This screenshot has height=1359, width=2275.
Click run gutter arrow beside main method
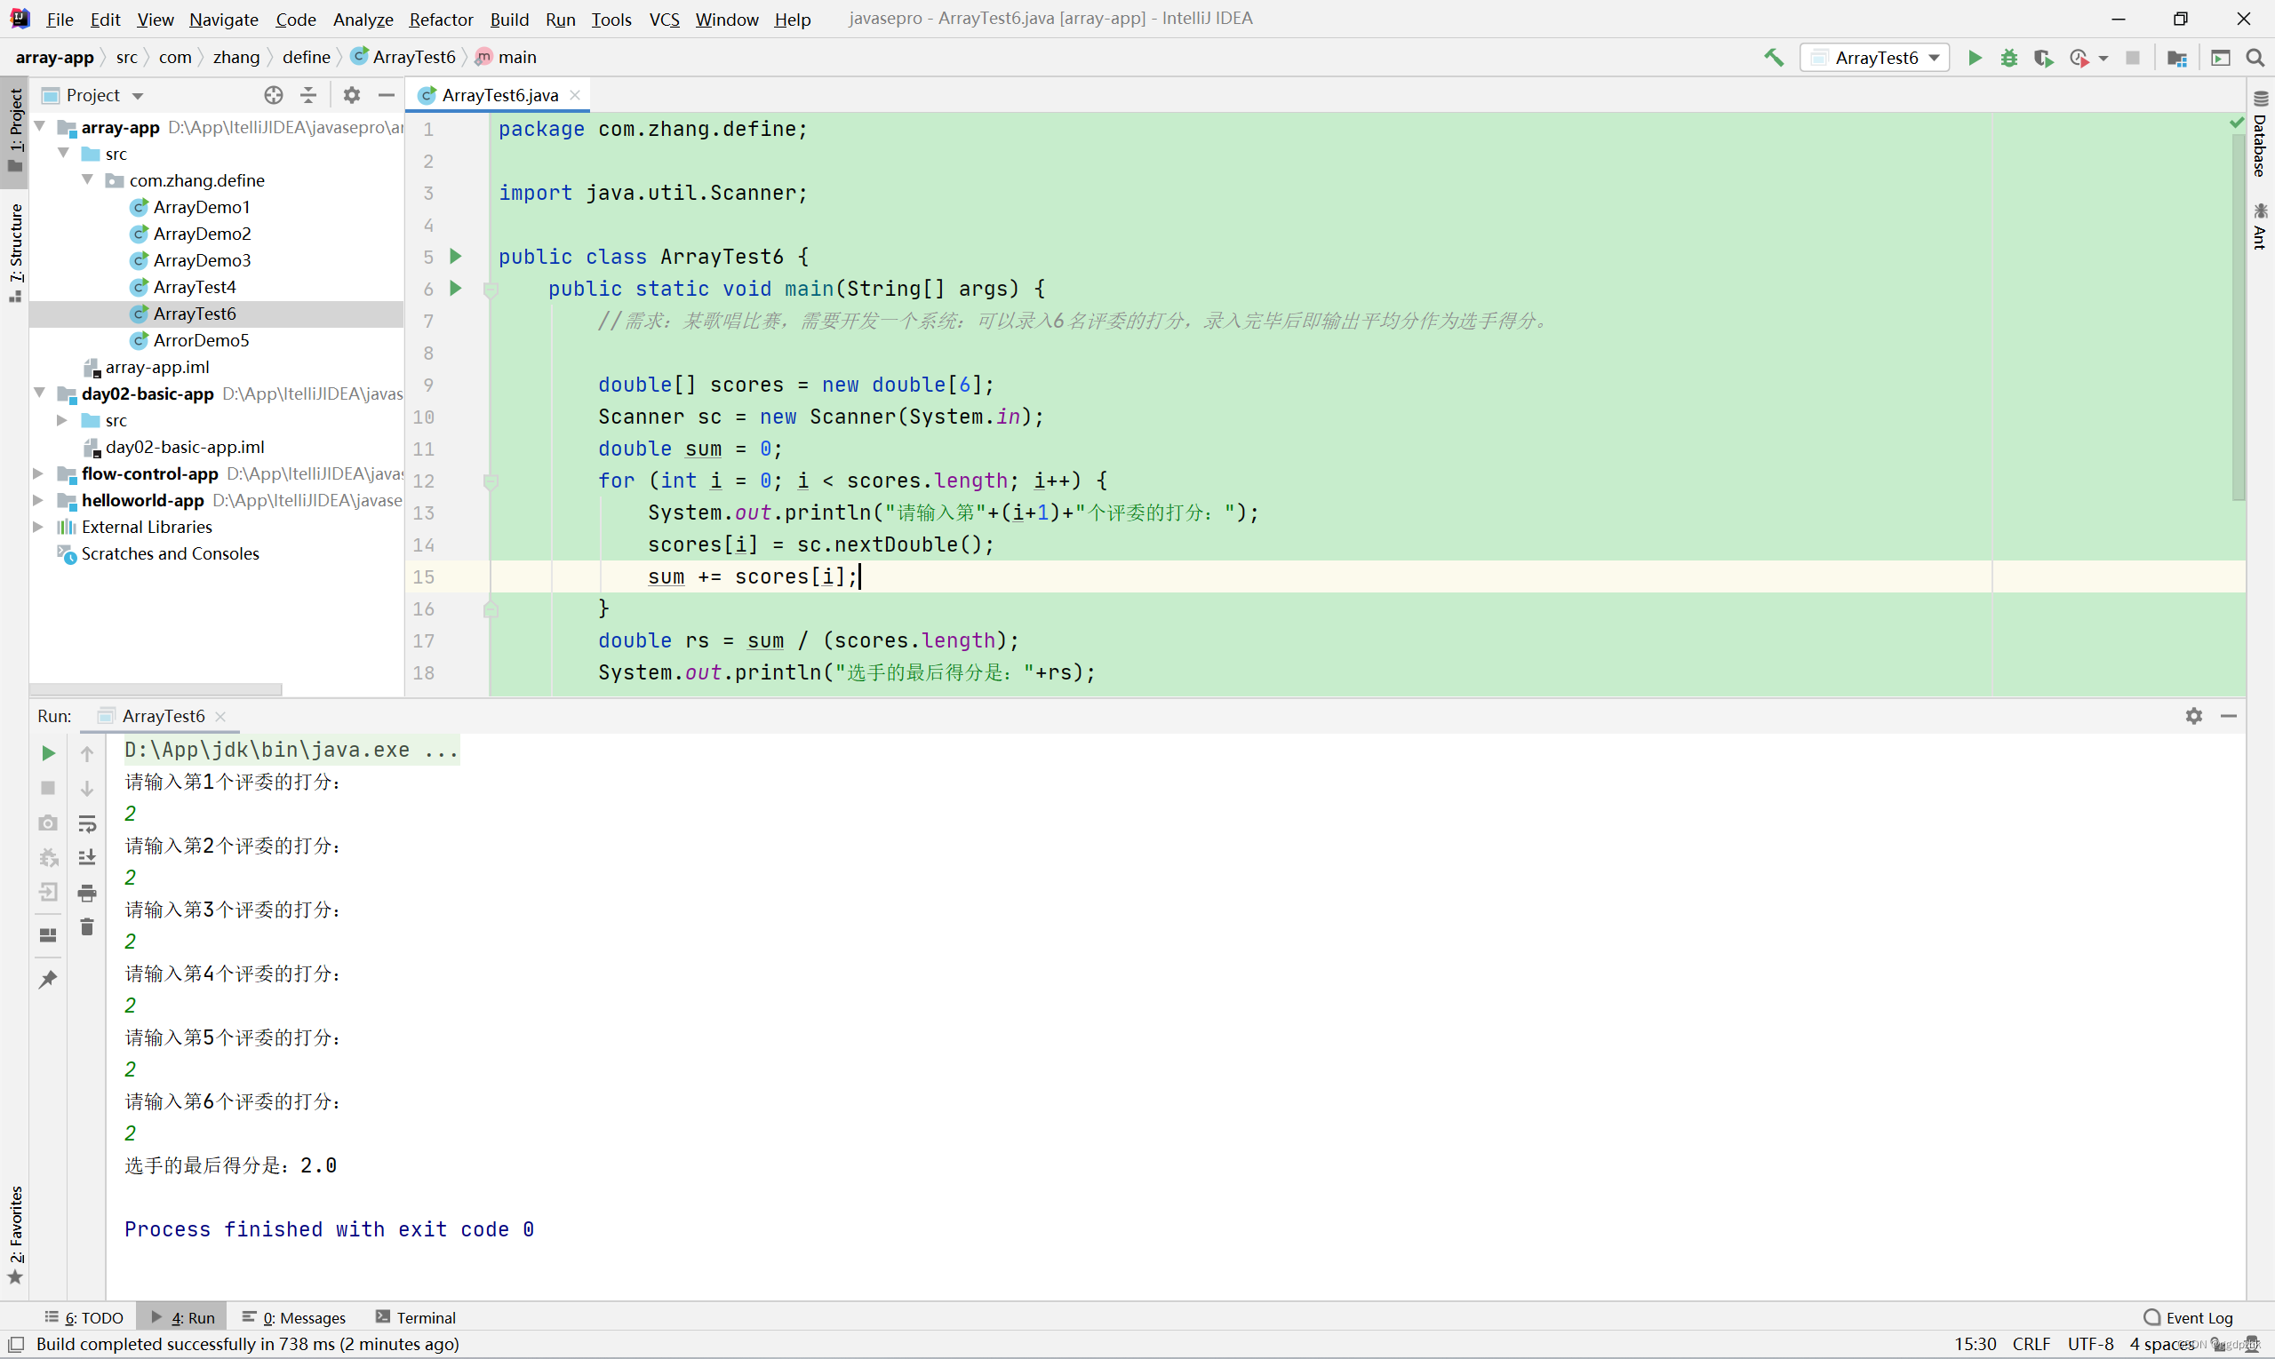point(455,289)
